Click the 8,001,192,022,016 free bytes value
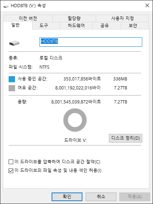The width and height of the screenshot is (153, 204). (78, 88)
